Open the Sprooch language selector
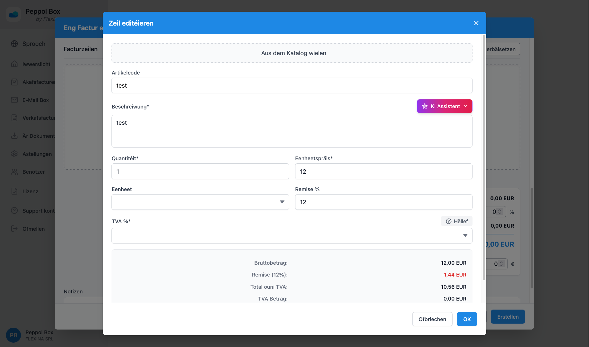 pyautogui.click(x=33, y=44)
